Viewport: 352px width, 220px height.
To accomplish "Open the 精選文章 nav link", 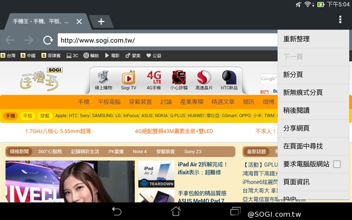I will pyautogui.click(x=223, y=102).
